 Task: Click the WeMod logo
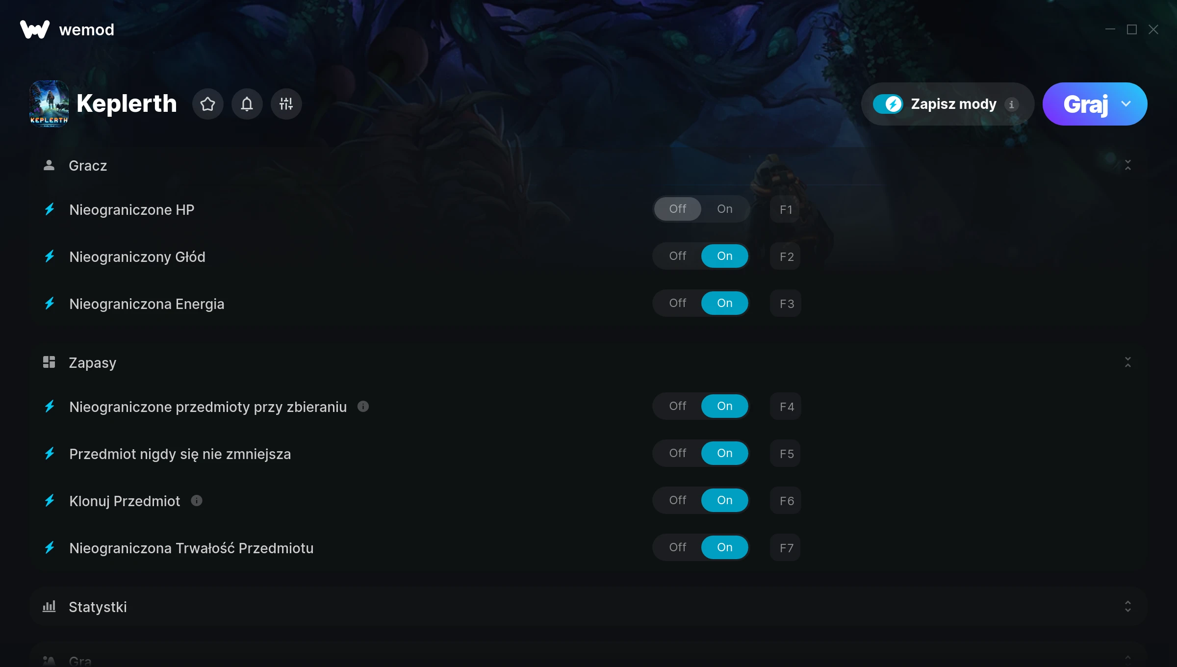(35, 29)
